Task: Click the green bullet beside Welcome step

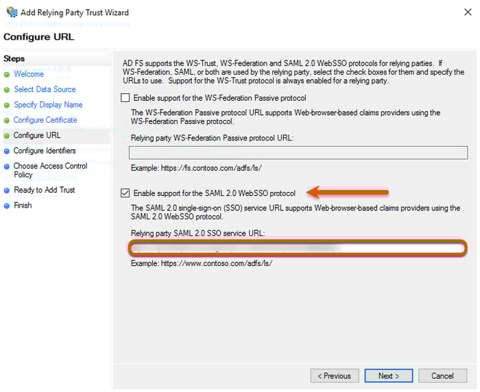Action: 7,74
